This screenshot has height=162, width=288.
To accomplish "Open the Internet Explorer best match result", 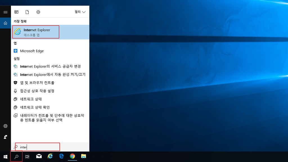I will point(50,32).
